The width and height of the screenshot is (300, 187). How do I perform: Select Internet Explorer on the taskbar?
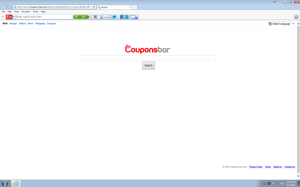click(15, 183)
